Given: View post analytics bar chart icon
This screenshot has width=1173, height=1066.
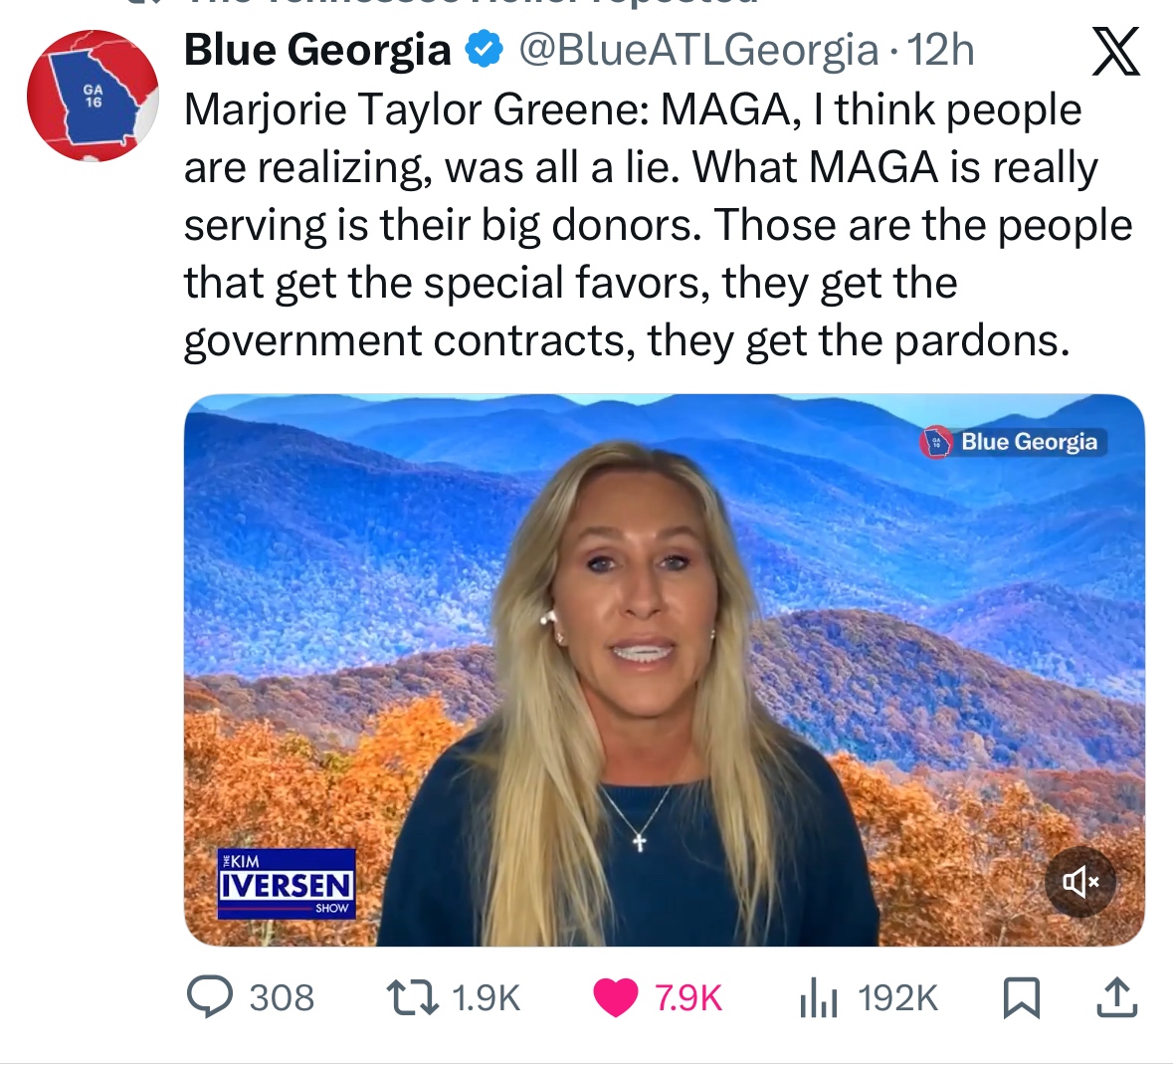Looking at the screenshot, I should [819, 998].
